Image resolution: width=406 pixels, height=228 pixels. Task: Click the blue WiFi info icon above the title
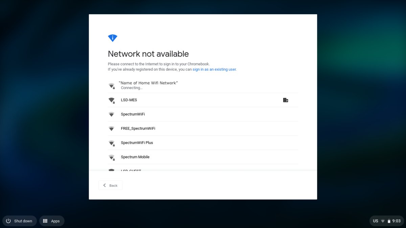(112, 38)
